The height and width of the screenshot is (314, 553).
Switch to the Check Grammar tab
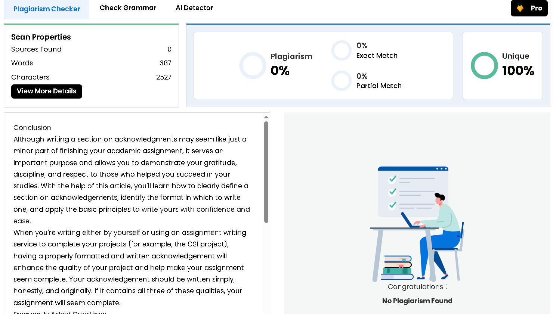[128, 8]
